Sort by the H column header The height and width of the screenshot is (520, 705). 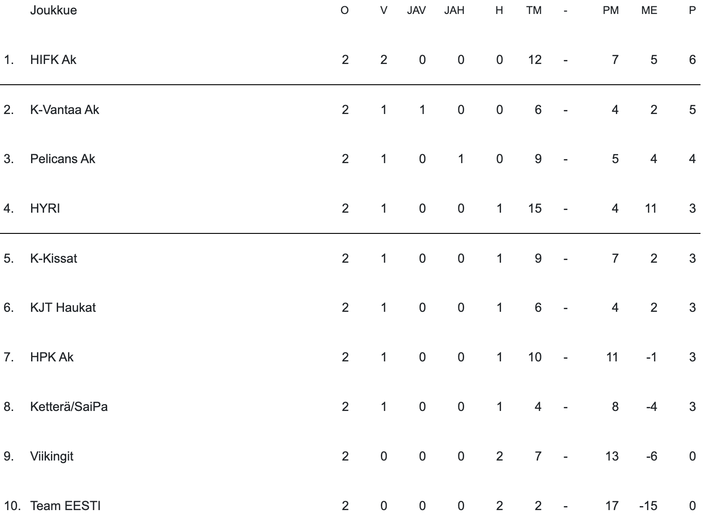coord(499,10)
